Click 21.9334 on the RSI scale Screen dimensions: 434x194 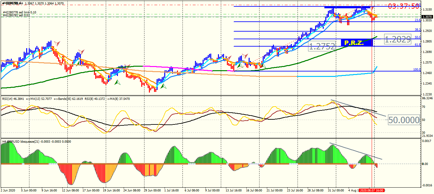[x=428, y=136]
